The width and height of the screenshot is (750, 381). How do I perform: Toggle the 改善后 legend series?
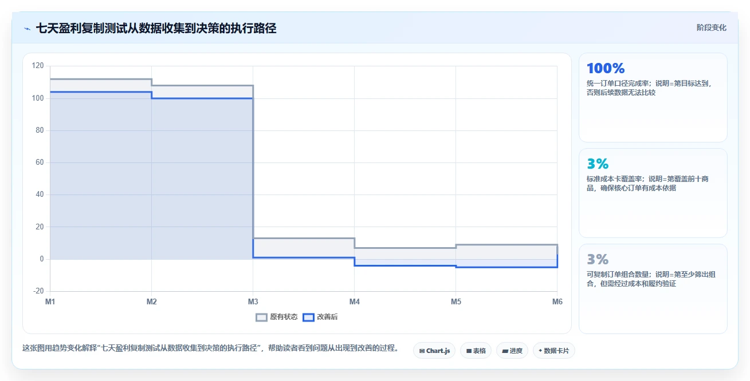pyautogui.click(x=320, y=317)
